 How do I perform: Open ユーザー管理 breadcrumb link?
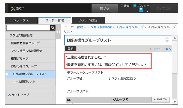pyautogui.click(x=74, y=27)
